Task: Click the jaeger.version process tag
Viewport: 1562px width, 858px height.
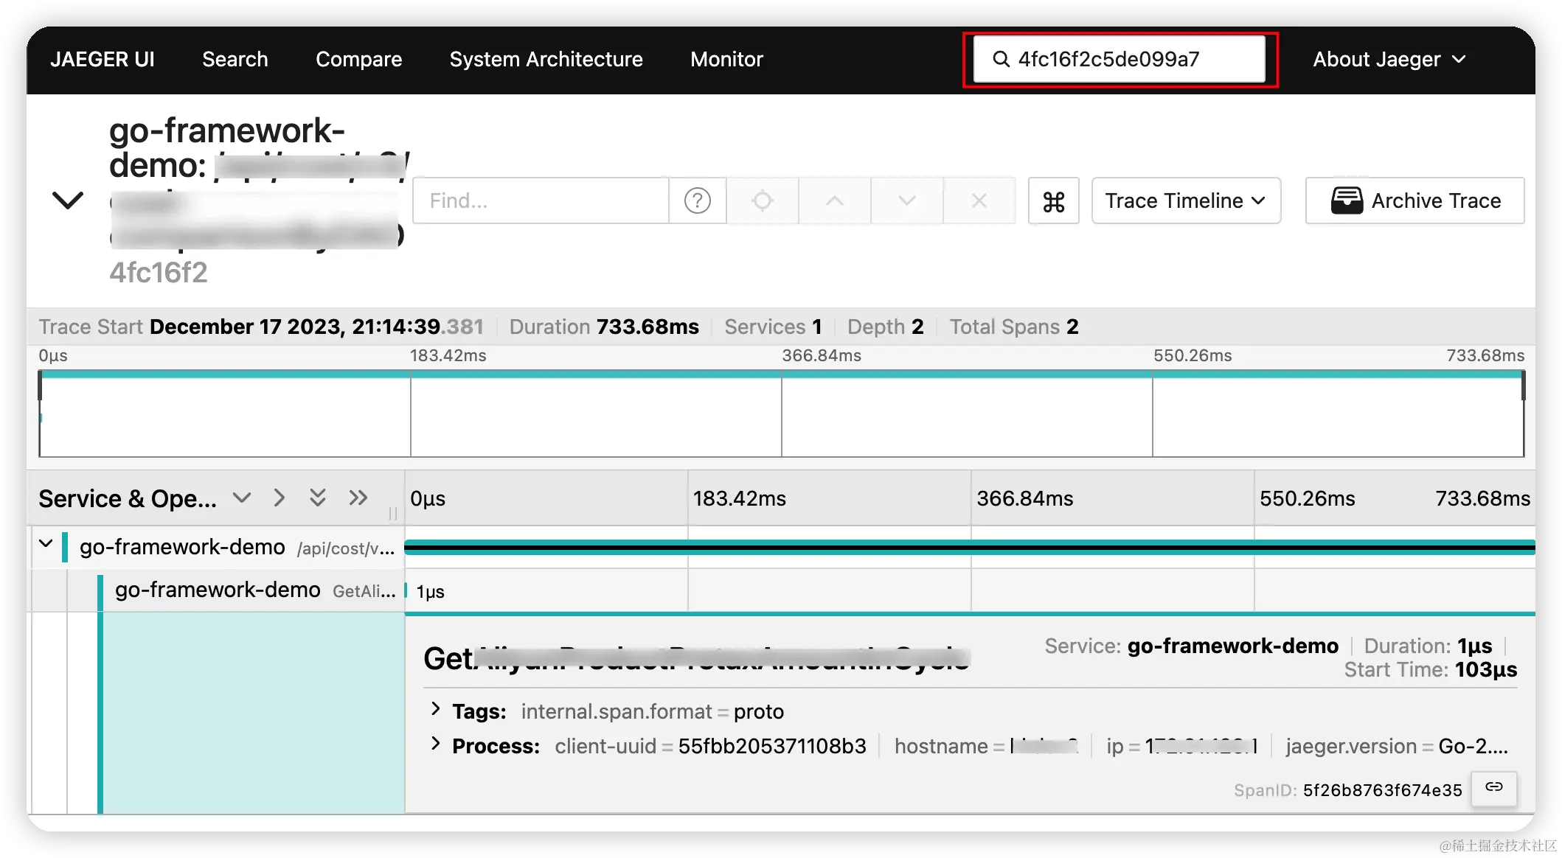Action: (x=1397, y=746)
